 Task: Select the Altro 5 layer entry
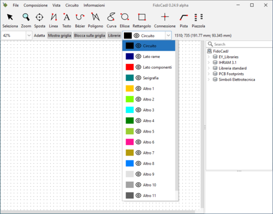[x=149, y=132]
